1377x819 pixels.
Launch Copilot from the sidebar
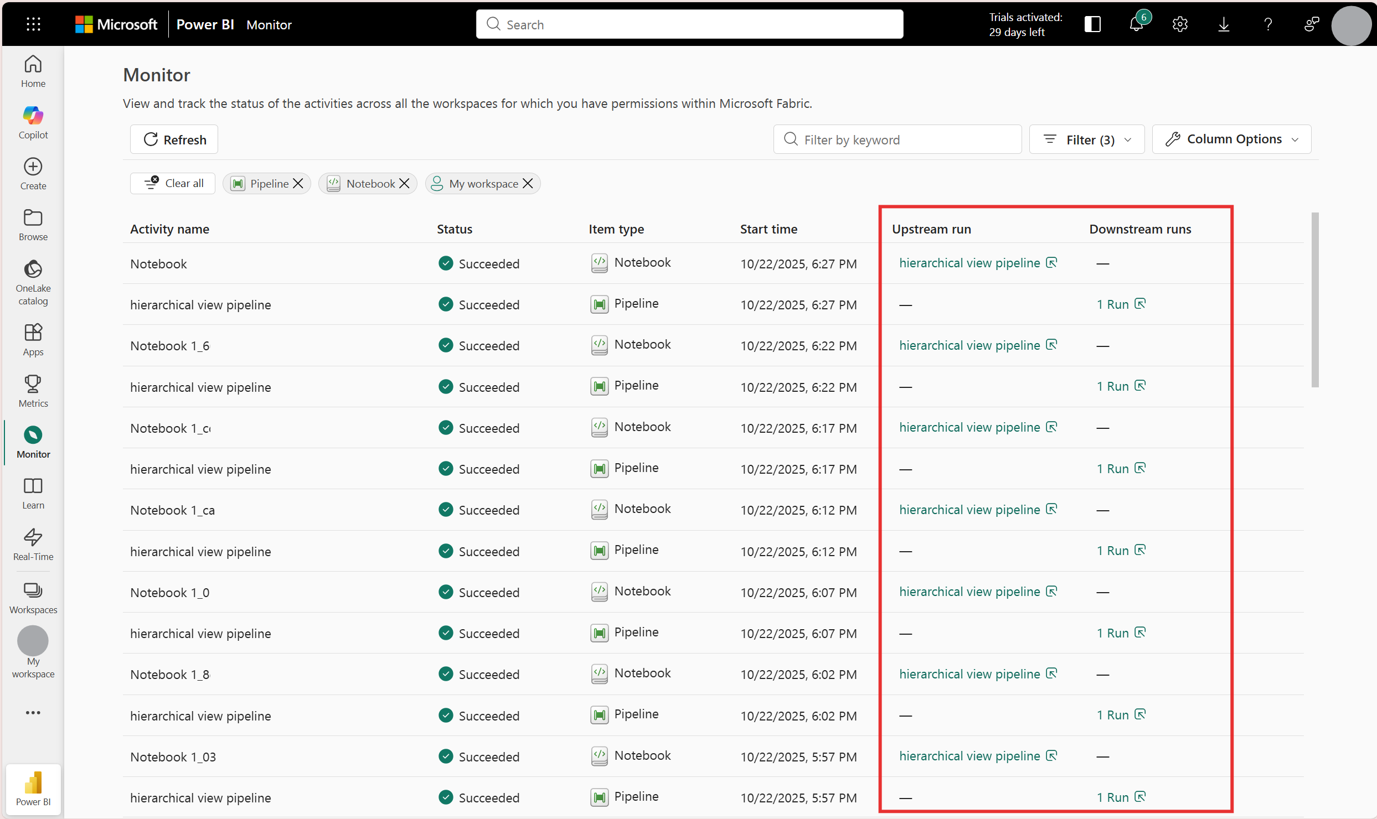pos(33,123)
